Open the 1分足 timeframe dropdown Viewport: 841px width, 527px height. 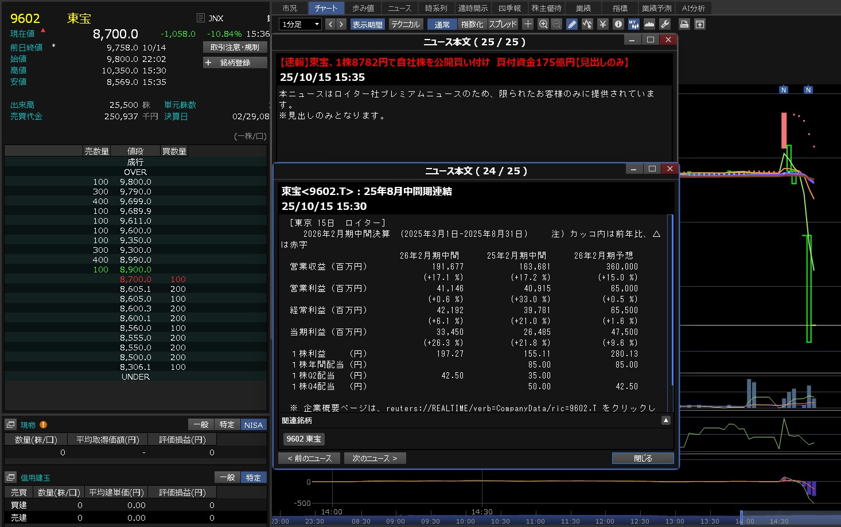300,24
